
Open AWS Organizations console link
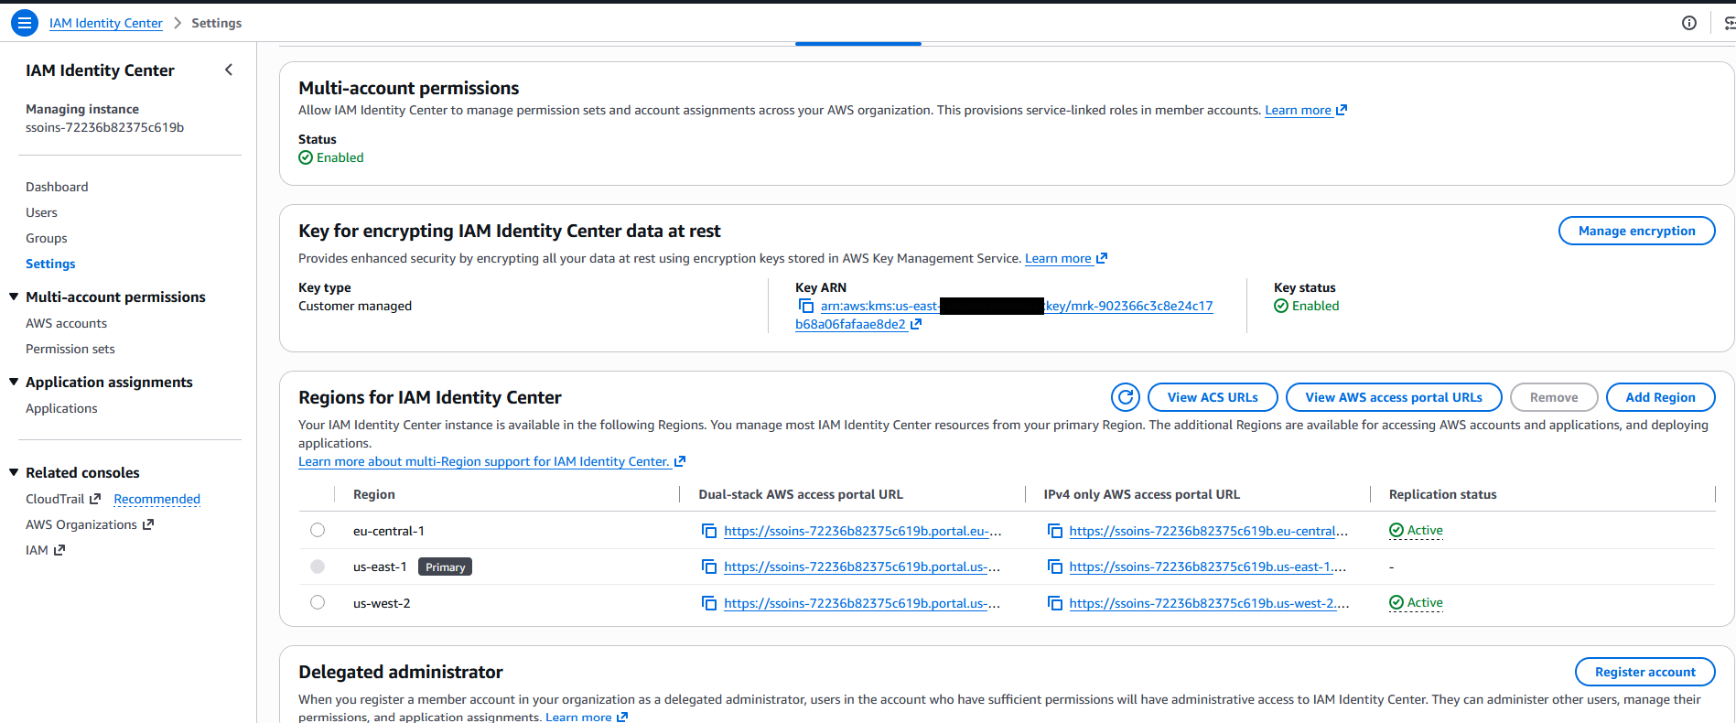[90, 524]
